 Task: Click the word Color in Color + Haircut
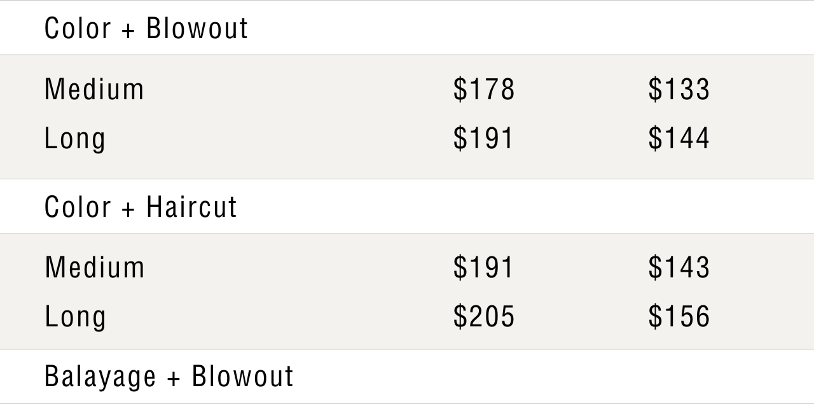tap(78, 207)
